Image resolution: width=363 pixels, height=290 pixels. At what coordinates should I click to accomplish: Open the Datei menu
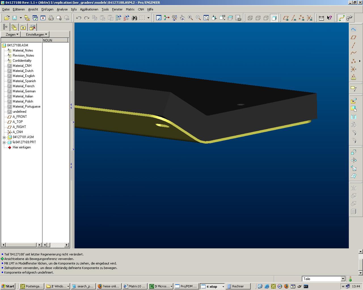6,9
